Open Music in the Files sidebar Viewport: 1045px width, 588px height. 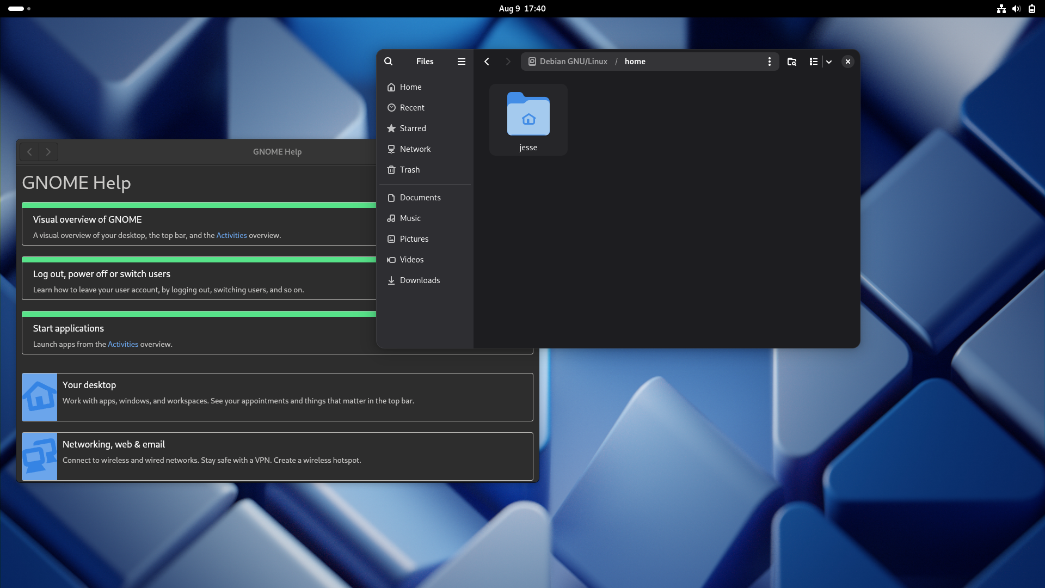425,218
